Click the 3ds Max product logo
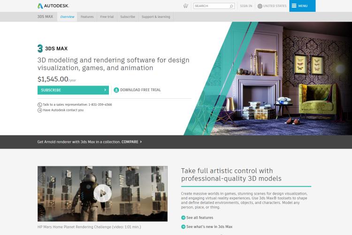 pos(40,48)
